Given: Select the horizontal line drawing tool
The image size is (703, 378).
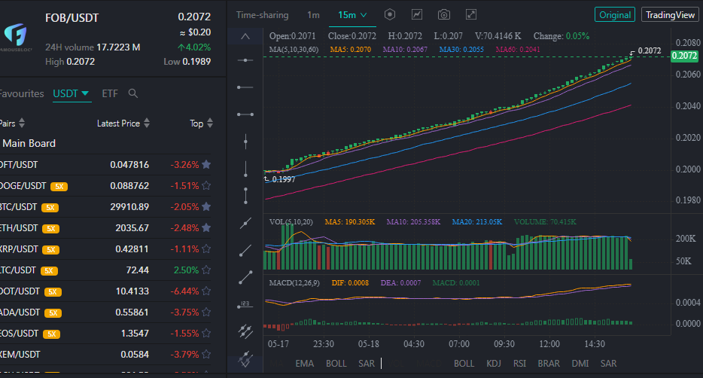Looking at the screenshot, I should coord(245,59).
